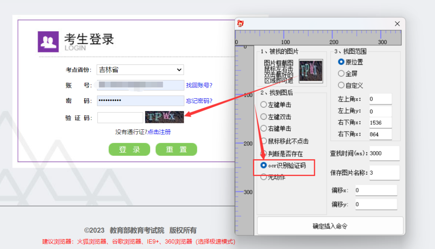Click the 点击注册 registration link
Viewport: 435px width, 249px height.
(159, 132)
